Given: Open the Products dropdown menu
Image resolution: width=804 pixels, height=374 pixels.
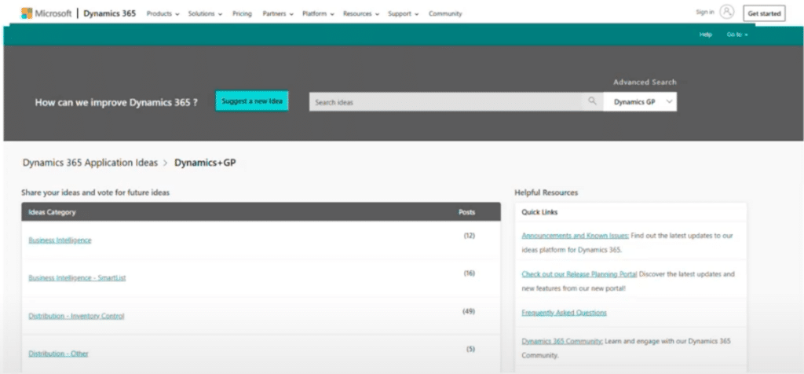Looking at the screenshot, I should click(x=163, y=13).
